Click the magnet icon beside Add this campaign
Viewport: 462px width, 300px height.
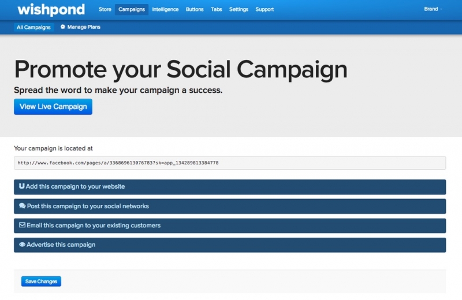coord(22,186)
